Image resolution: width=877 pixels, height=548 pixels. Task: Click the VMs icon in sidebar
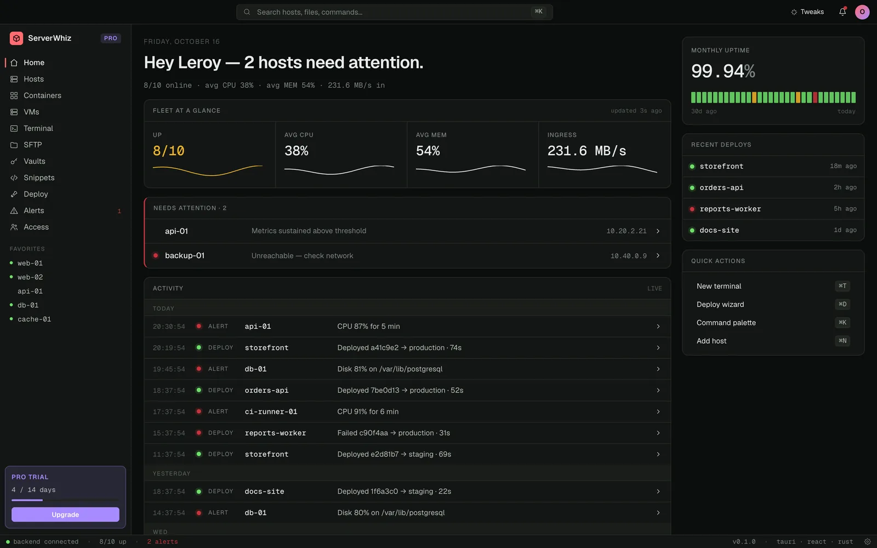(14, 112)
